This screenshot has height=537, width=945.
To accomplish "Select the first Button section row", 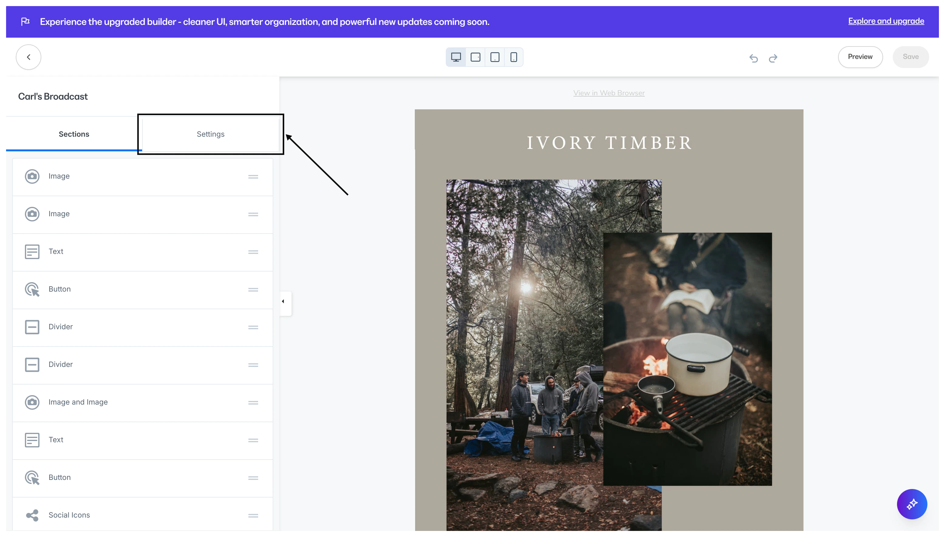I will [60, 289].
